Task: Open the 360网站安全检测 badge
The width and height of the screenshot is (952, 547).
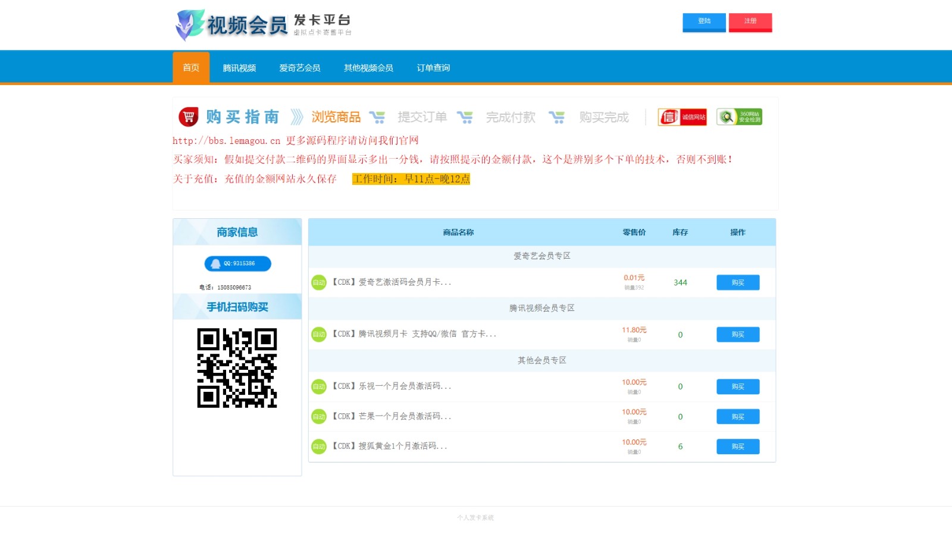Action: tap(740, 117)
